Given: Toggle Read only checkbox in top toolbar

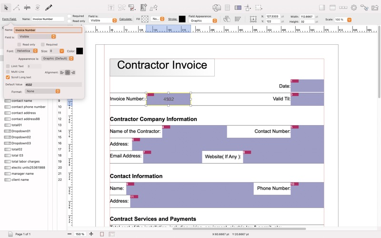Looking at the screenshot, I should 69,21.
